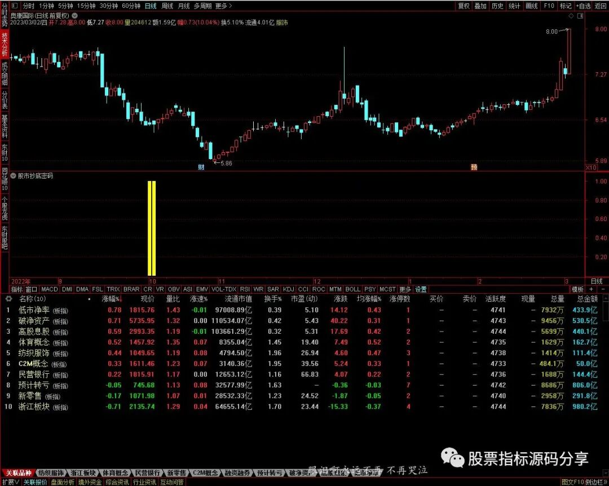Click the 统计 statistics button
The width and height of the screenshot is (609, 486).
[x=514, y=6]
